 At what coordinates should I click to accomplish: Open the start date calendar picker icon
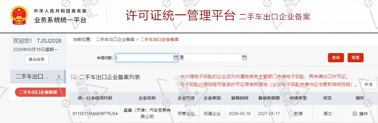[x=176, y=58]
